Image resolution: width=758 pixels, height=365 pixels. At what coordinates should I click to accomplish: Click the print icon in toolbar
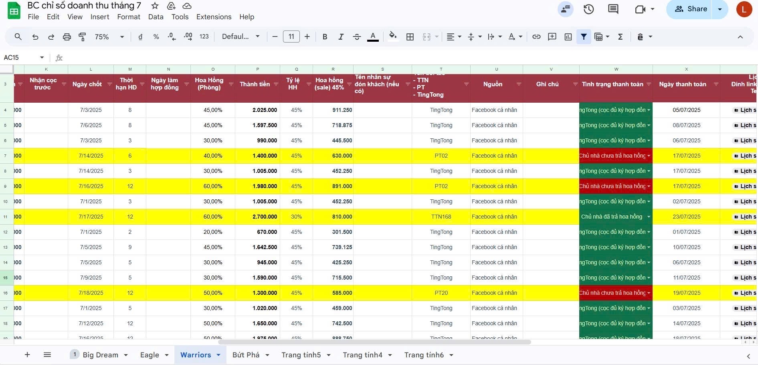[67, 37]
